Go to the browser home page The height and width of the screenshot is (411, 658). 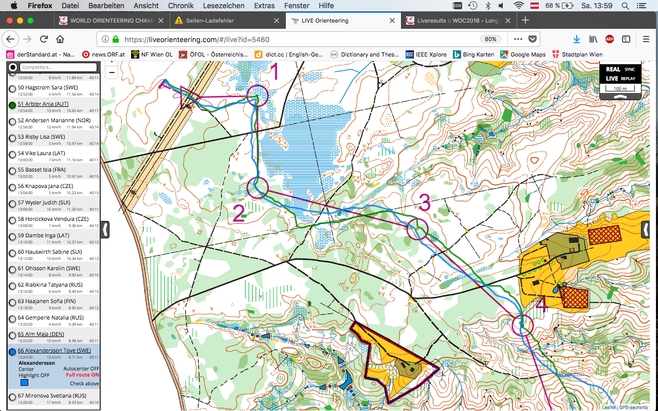[x=60, y=39]
